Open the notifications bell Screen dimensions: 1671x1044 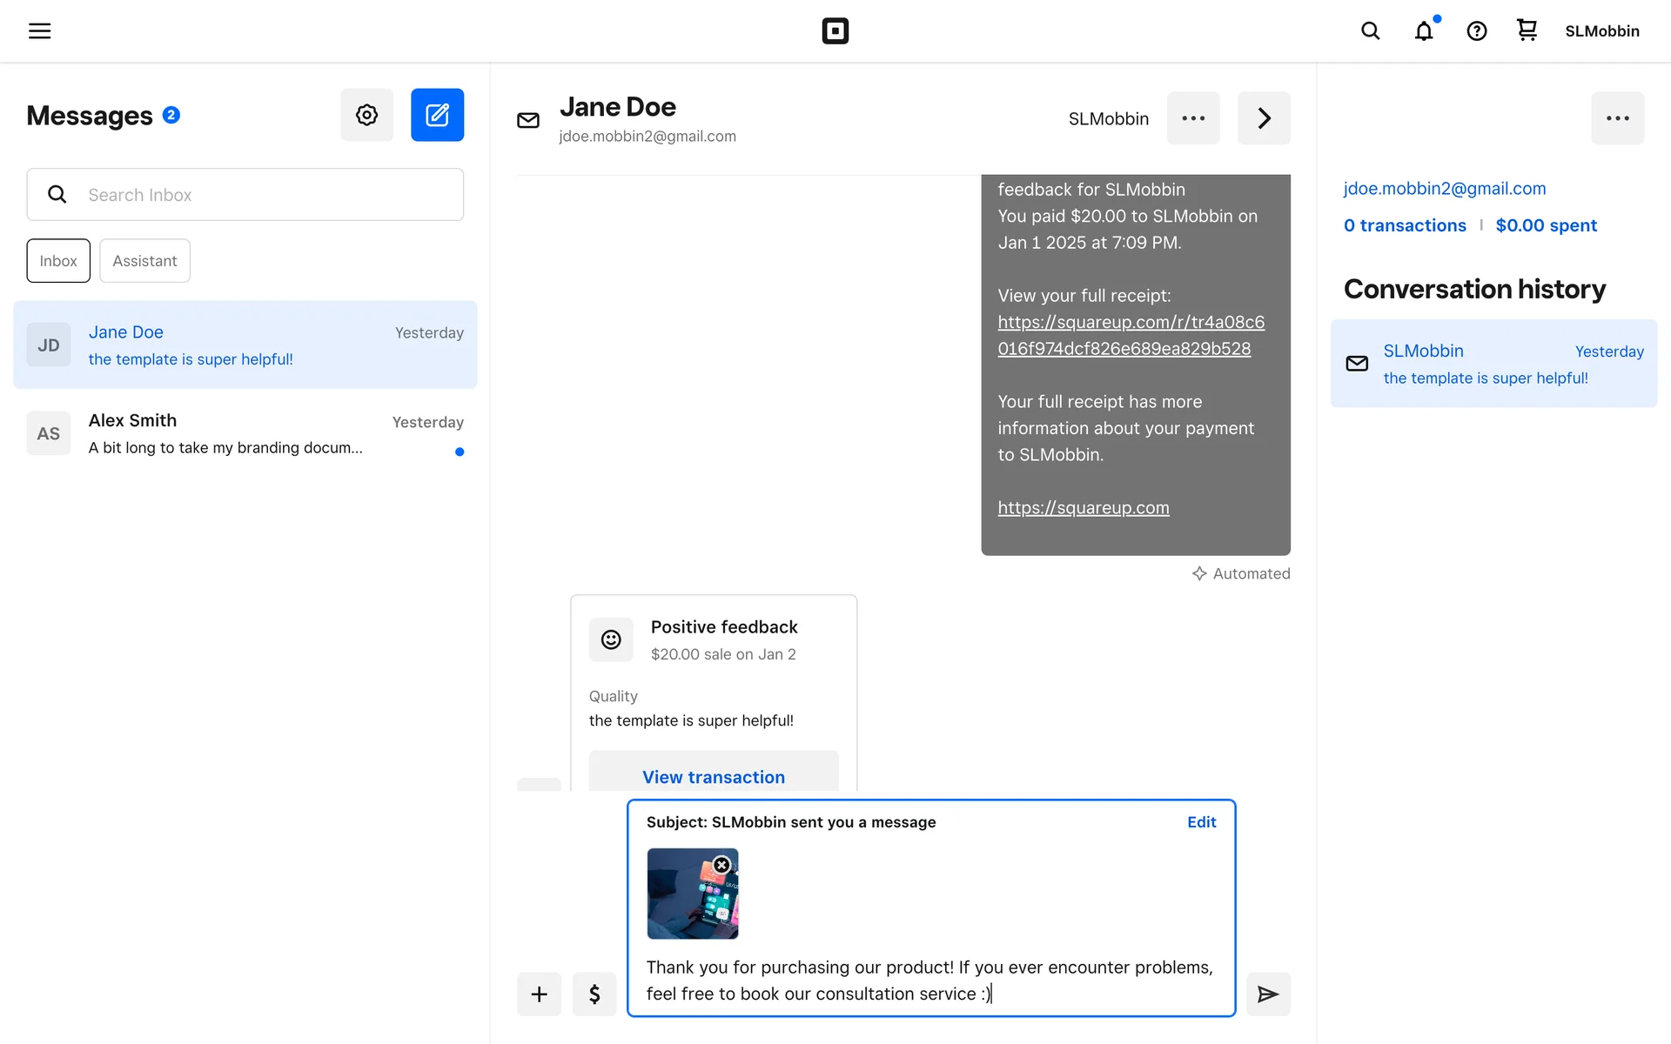click(1423, 31)
